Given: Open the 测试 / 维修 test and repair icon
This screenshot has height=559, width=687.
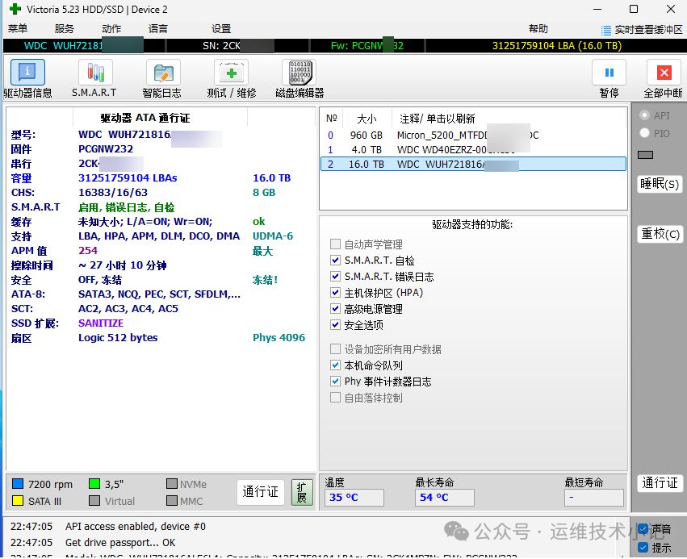Looking at the screenshot, I should (232, 73).
